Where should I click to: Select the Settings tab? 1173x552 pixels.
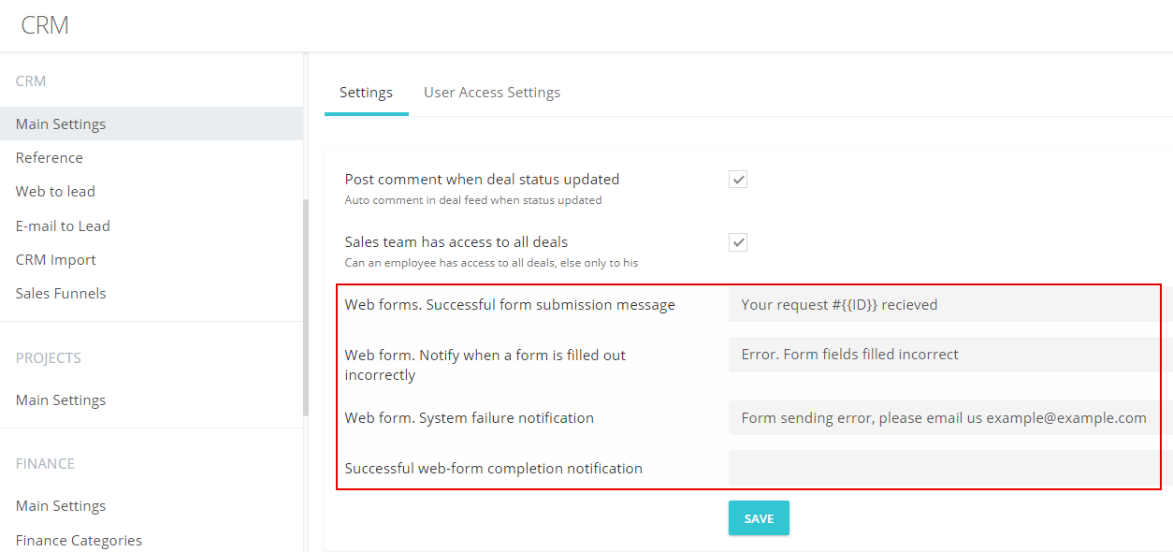(x=366, y=93)
